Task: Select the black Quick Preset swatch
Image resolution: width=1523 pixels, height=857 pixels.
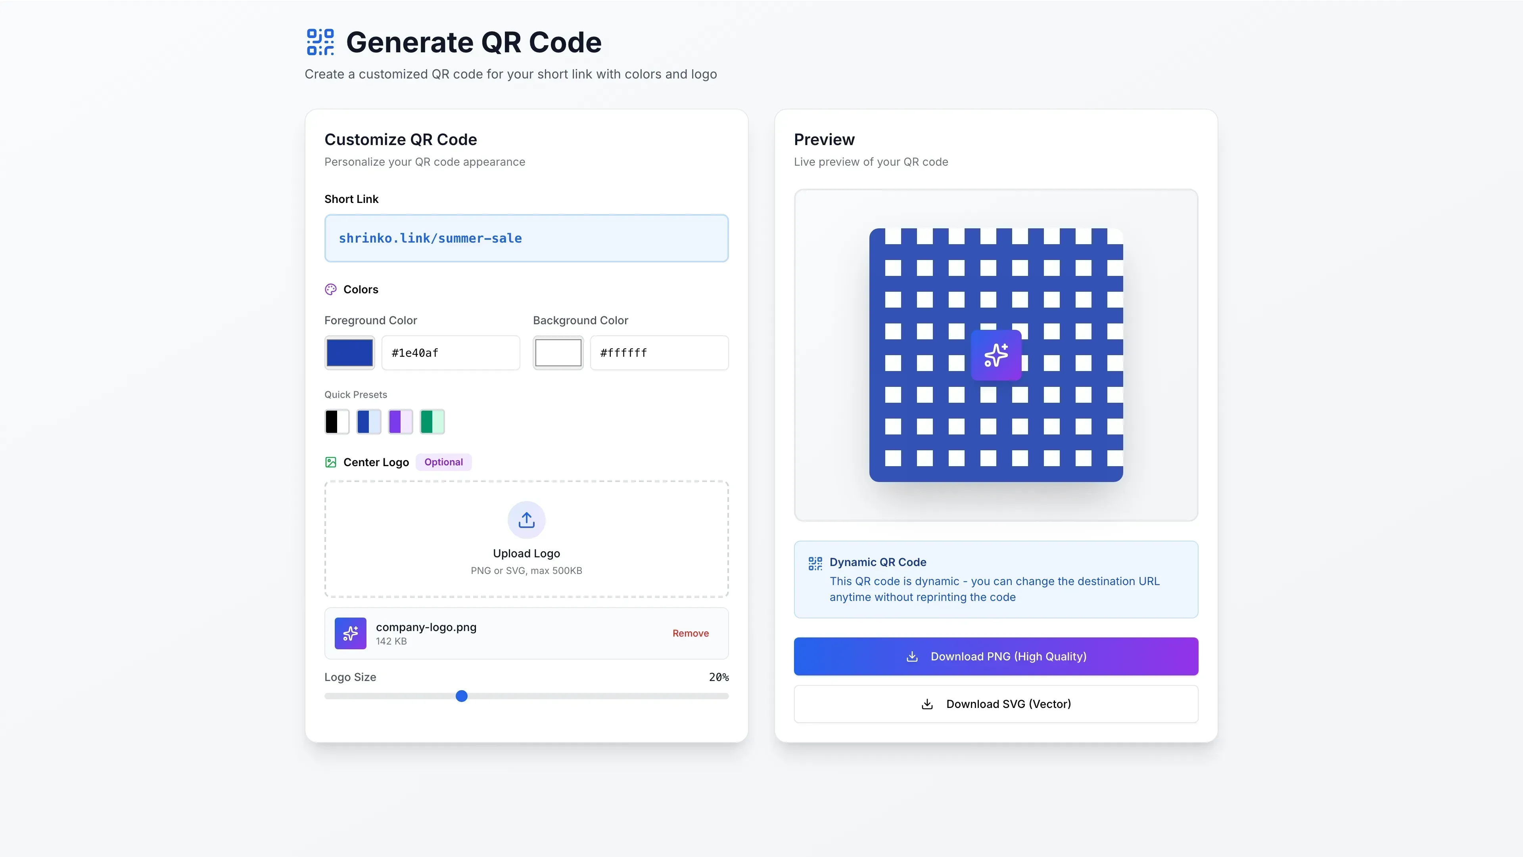Action: coord(336,421)
